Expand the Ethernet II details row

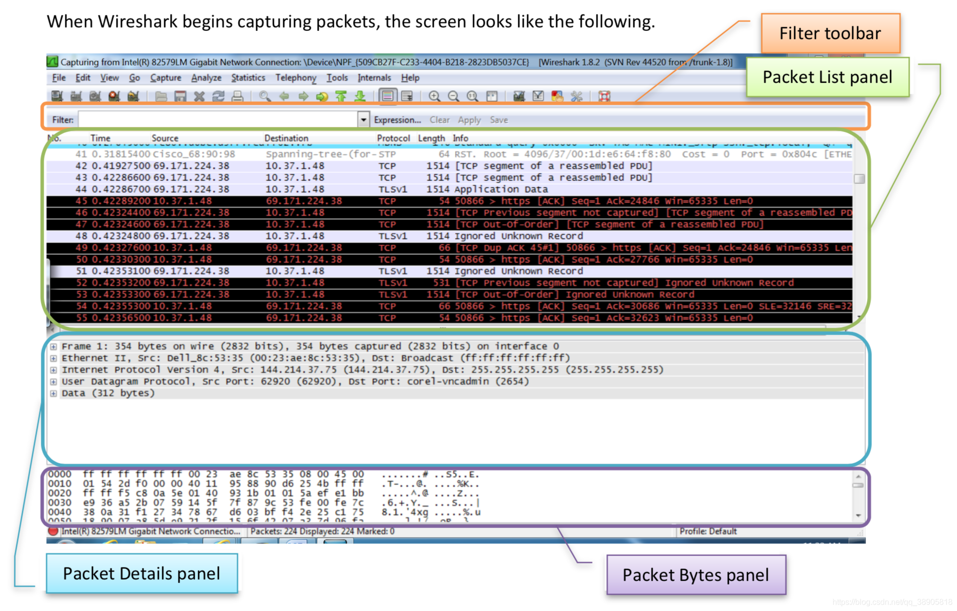(x=54, y=358)
